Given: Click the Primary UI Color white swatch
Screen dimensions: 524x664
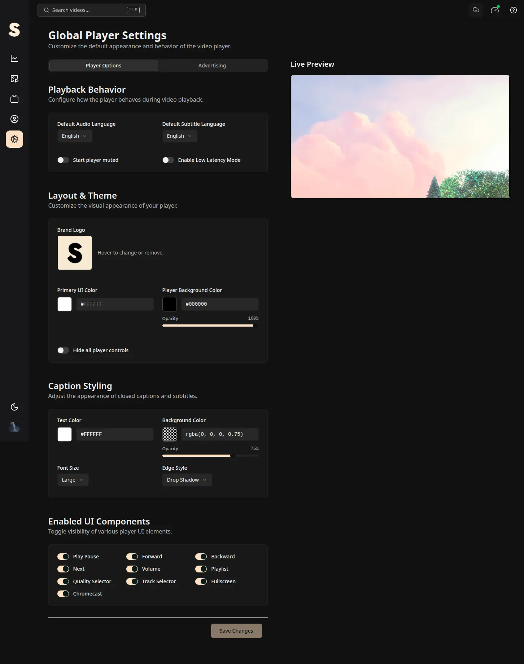Looking at the screenshot, I should pyautogui.click(x=65, y=304).
